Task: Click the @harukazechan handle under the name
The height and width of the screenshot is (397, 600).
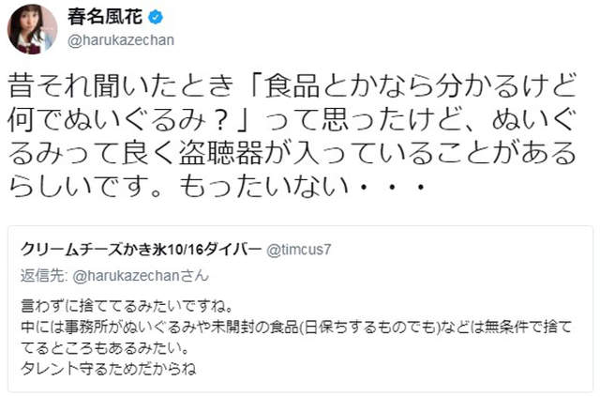Action: coord(120,39)
